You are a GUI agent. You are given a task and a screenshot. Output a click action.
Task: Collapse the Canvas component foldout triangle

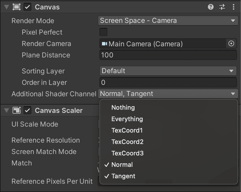pyautogui.click(x=7, y=7)
